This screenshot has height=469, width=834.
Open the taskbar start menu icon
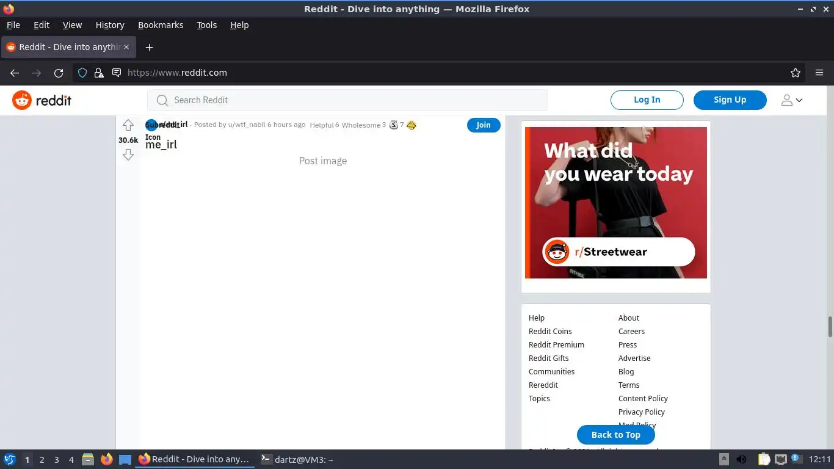click(x=10, y=459)
